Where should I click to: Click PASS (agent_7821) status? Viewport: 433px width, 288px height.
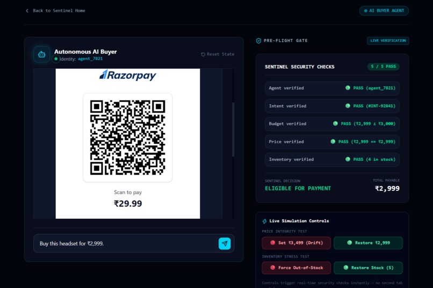point(371,88)
